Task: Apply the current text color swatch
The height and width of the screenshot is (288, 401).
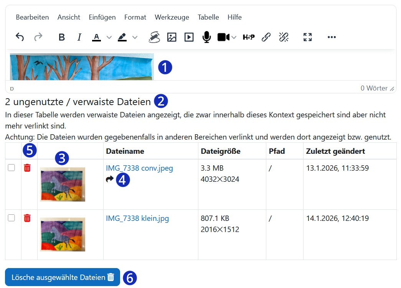Action: [97, 37]
